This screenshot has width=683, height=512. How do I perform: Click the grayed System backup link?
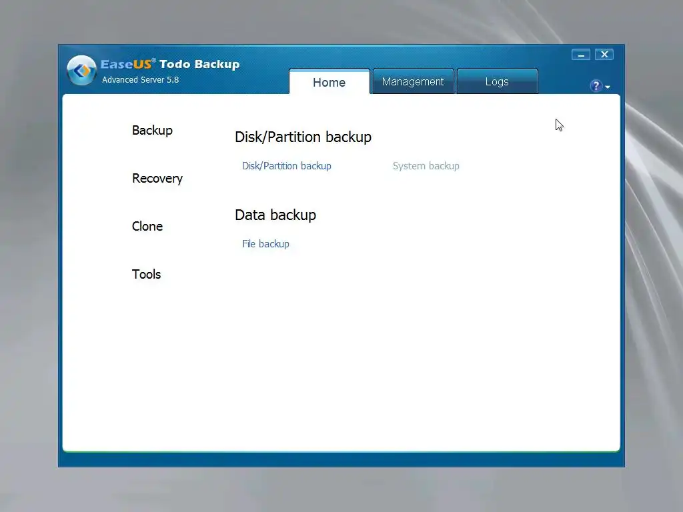[426, 166]
